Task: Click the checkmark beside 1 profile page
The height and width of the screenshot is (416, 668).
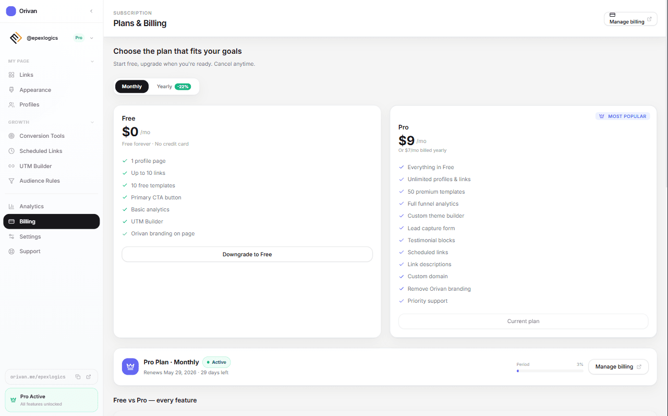Action: (125, 161)
